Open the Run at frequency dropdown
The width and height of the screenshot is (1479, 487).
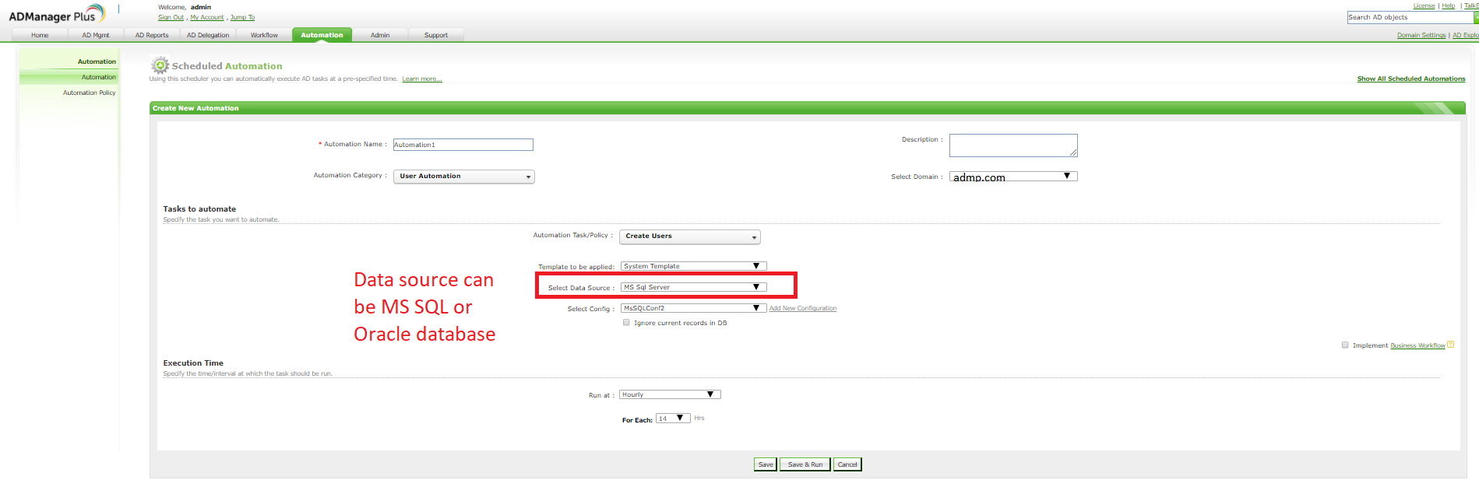(670, 394)
